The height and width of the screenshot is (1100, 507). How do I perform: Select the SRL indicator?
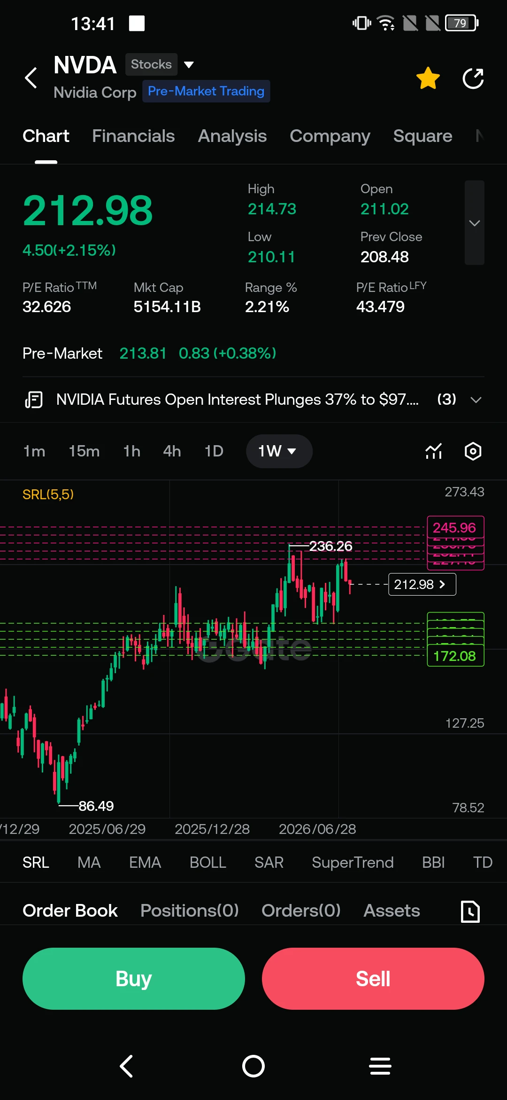36,863
